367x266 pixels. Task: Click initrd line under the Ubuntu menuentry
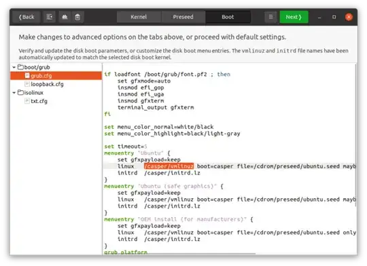pyautogui.click(x=158, y=173)
